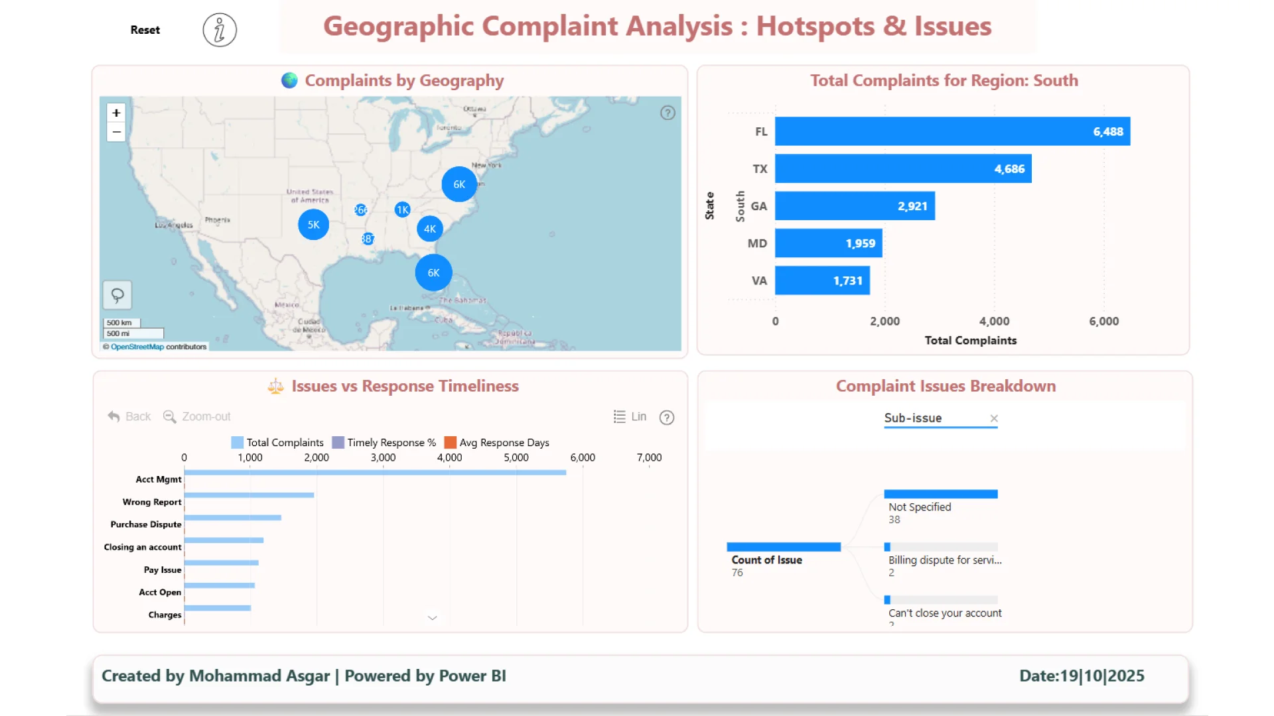Viewport: 1274px width, 716px height.
Task: Click the orange Avg Response Days legend swatch
Action: 450,442
